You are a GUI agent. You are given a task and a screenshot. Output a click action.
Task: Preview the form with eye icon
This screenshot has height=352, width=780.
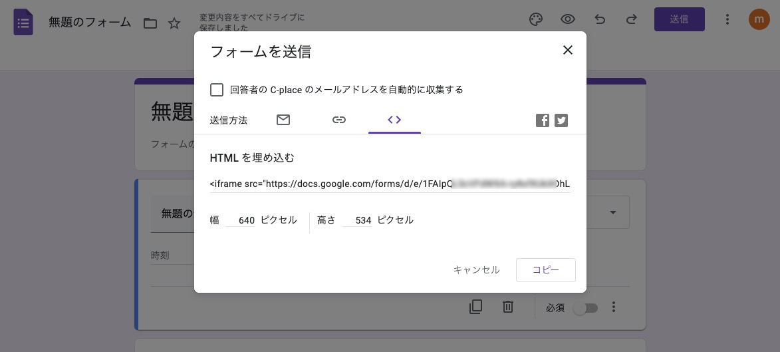click(x=568, y=19)
